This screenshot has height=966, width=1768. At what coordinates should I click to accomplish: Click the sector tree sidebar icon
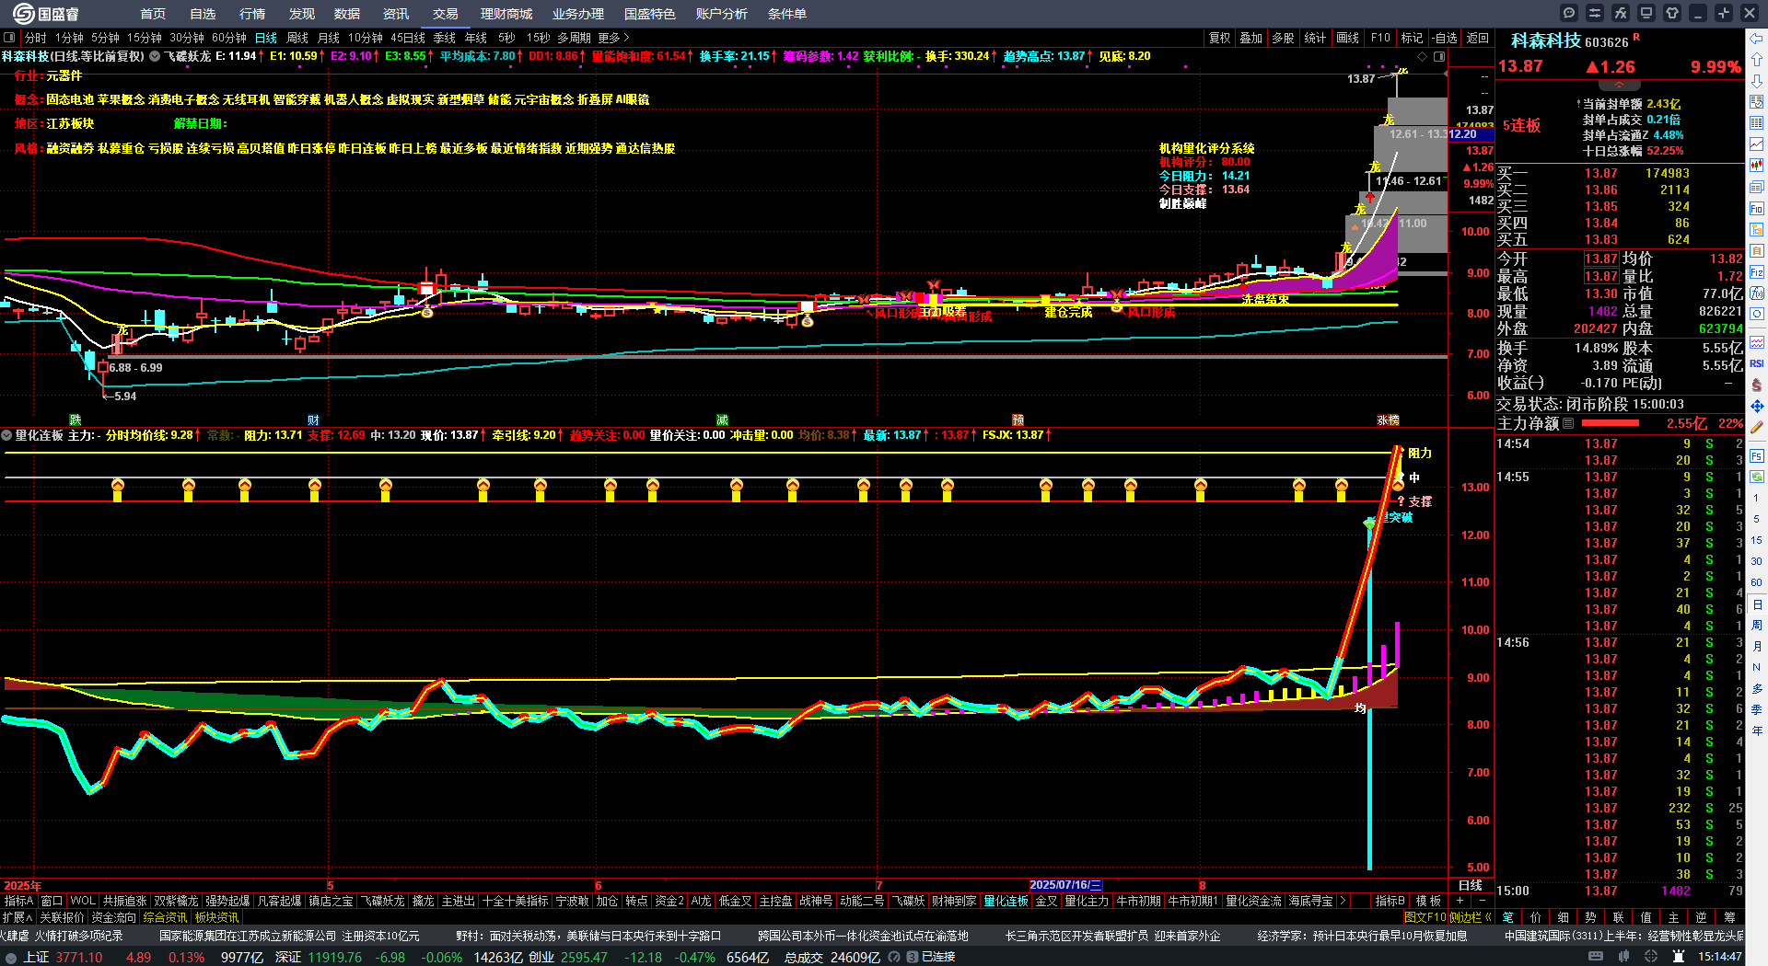point(1757,230)
